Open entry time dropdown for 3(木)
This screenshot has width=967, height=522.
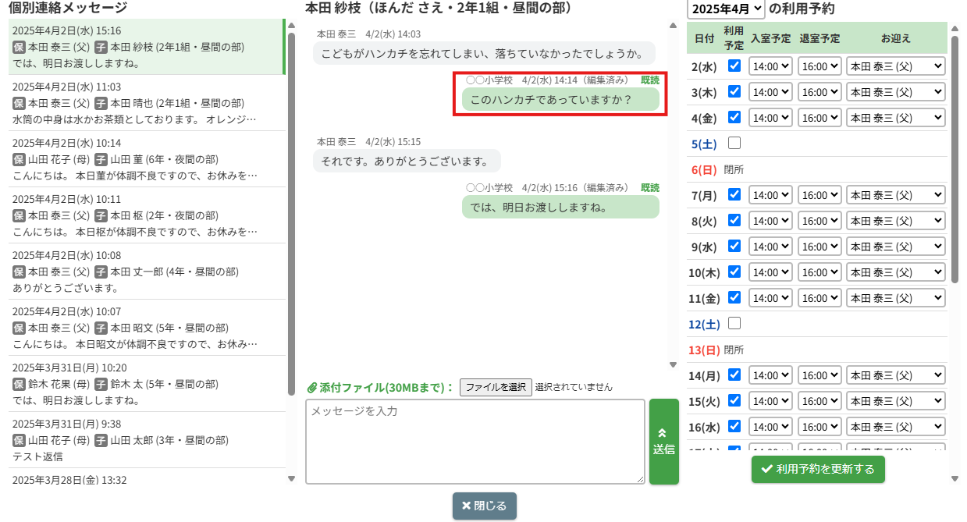[770, 92]
